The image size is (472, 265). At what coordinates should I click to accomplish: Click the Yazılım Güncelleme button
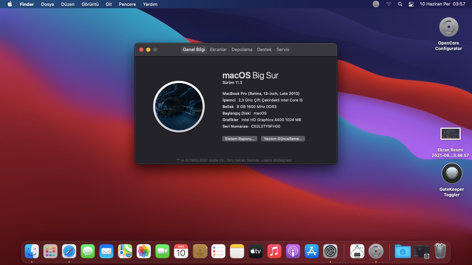tap(283, 139)
